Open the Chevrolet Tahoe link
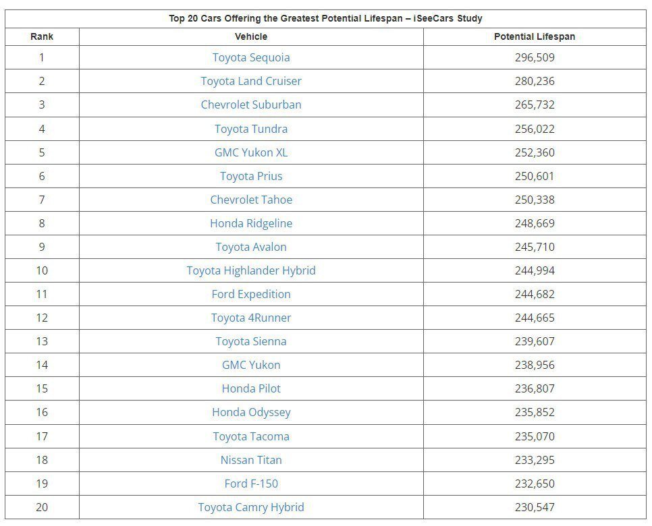This screenshot has height=526, width=652. [250, 200]
